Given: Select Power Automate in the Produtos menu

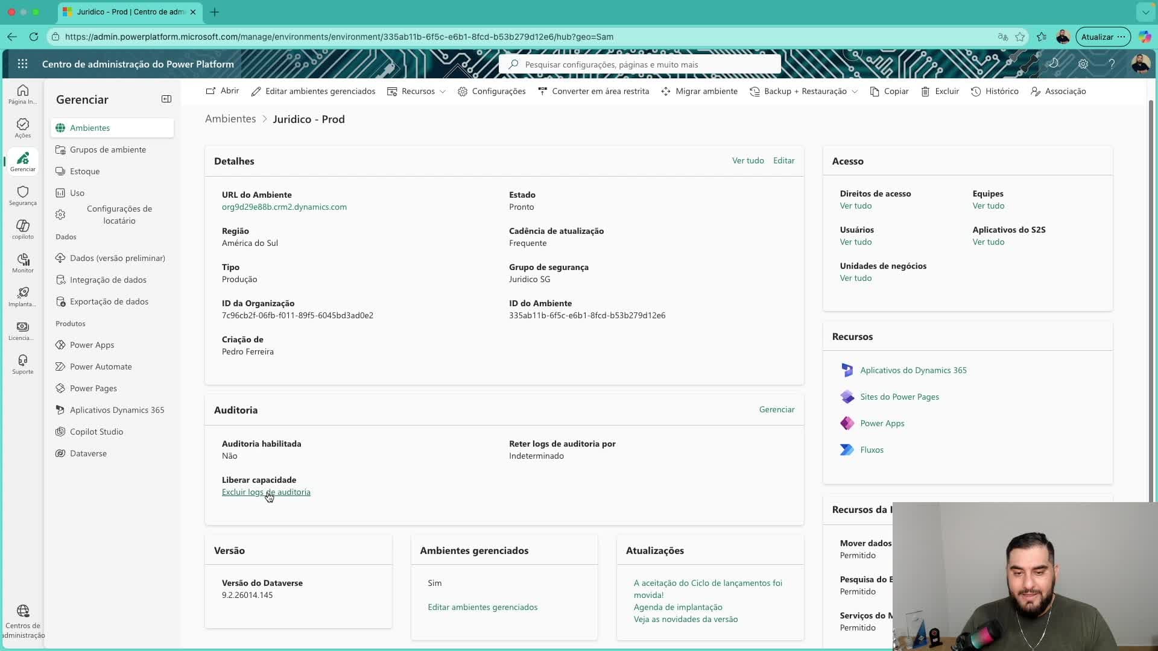Looking at the screenshot, I should 101,366.
